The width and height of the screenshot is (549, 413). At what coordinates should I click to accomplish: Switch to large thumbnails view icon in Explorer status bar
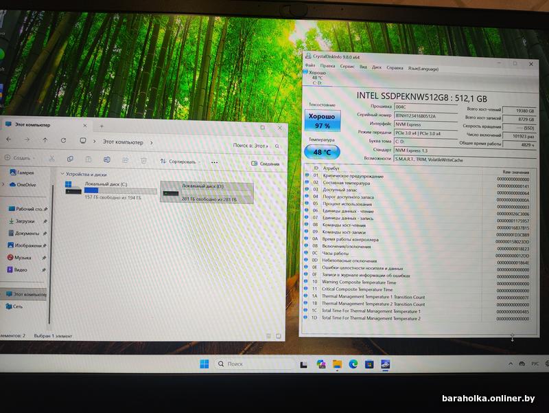pyautogui.click(x=279, y=336)
